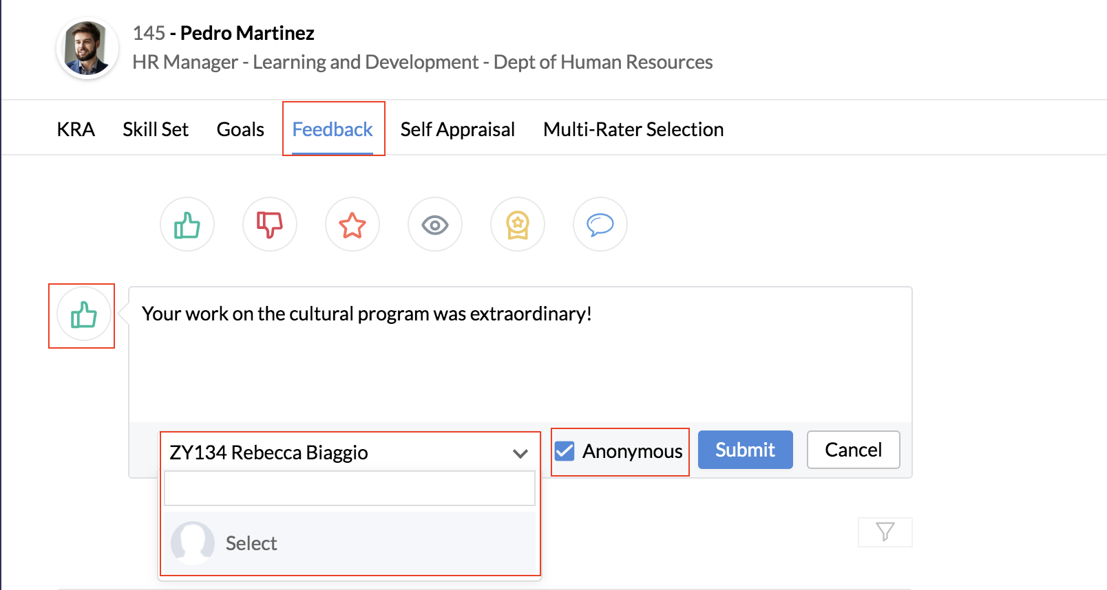Click the dropdown search input field
Screen dimensions: 1107x590
(350, 488)
